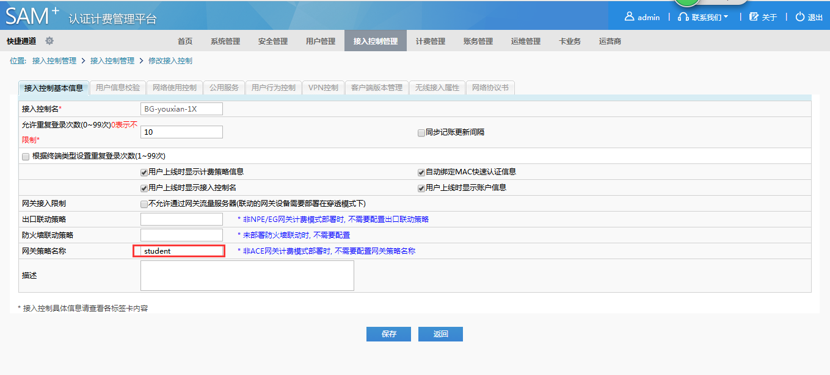Click the SAM+ platform logo

(x=33, y=16)
